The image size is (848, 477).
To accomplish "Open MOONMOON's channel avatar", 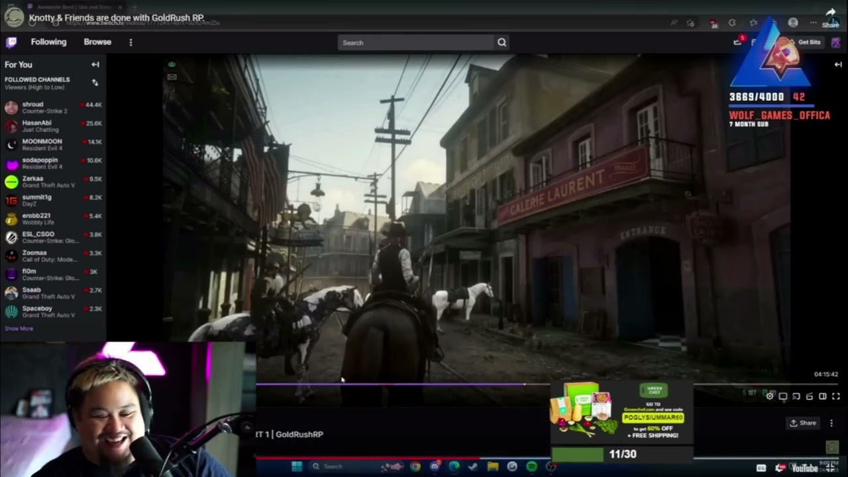I will pyautogui.click(x=11, y=144).
